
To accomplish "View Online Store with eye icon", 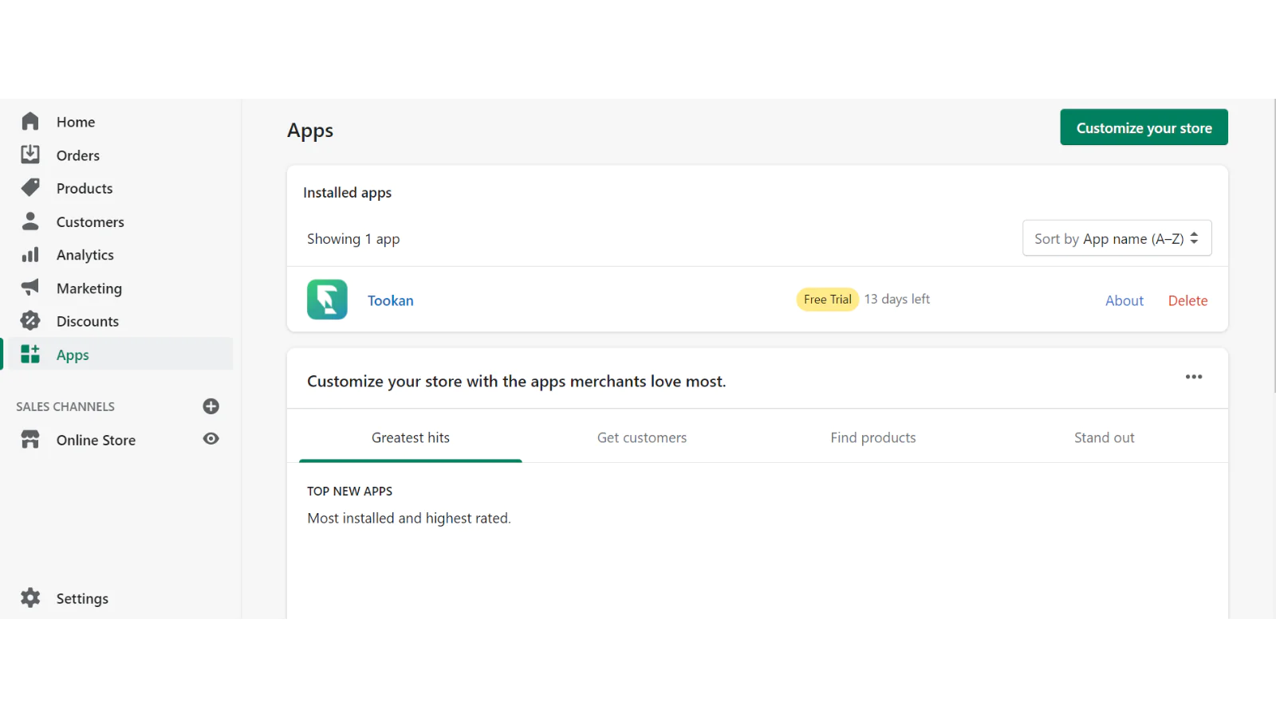I will [211, 439].
